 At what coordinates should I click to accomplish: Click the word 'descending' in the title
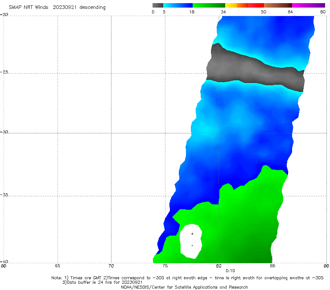(92, 8)
